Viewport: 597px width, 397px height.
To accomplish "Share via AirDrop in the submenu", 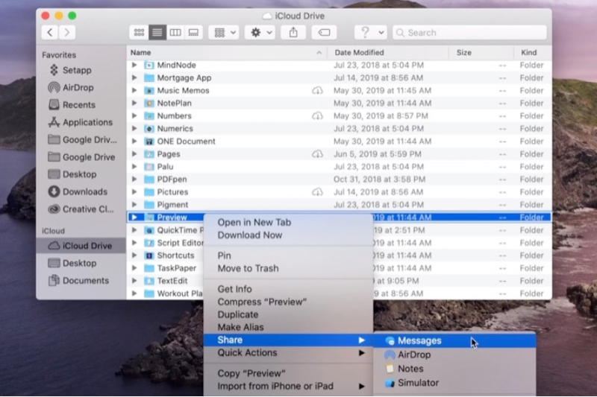I will [x=454, y=355].
